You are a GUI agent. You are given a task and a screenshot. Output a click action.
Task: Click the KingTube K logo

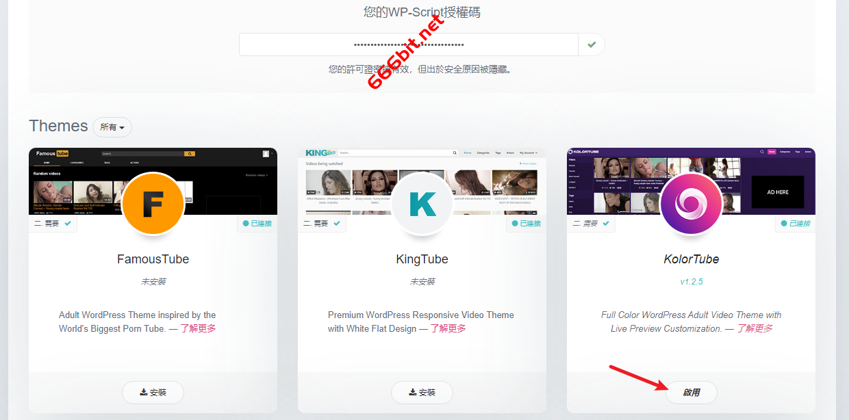422,204
